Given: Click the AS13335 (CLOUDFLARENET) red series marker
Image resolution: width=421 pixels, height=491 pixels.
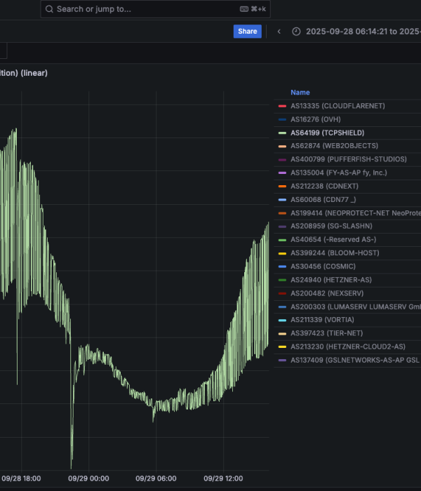Looking at the screenshot, I should coord(282,106).
